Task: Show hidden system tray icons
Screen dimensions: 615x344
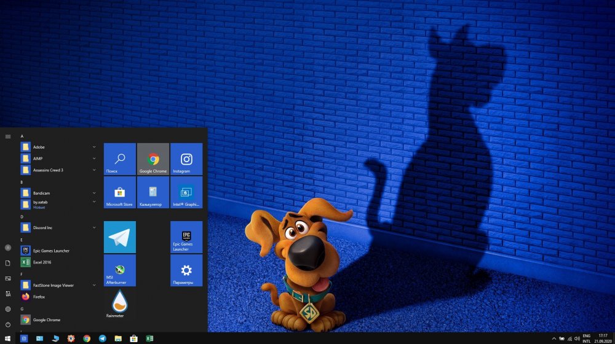Action: [553, 338]
